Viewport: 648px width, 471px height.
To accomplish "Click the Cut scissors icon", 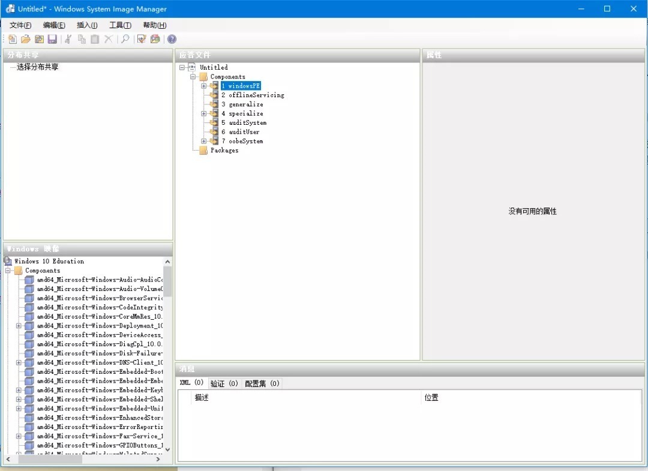I will pyautogui.click(x=68, y=39).
